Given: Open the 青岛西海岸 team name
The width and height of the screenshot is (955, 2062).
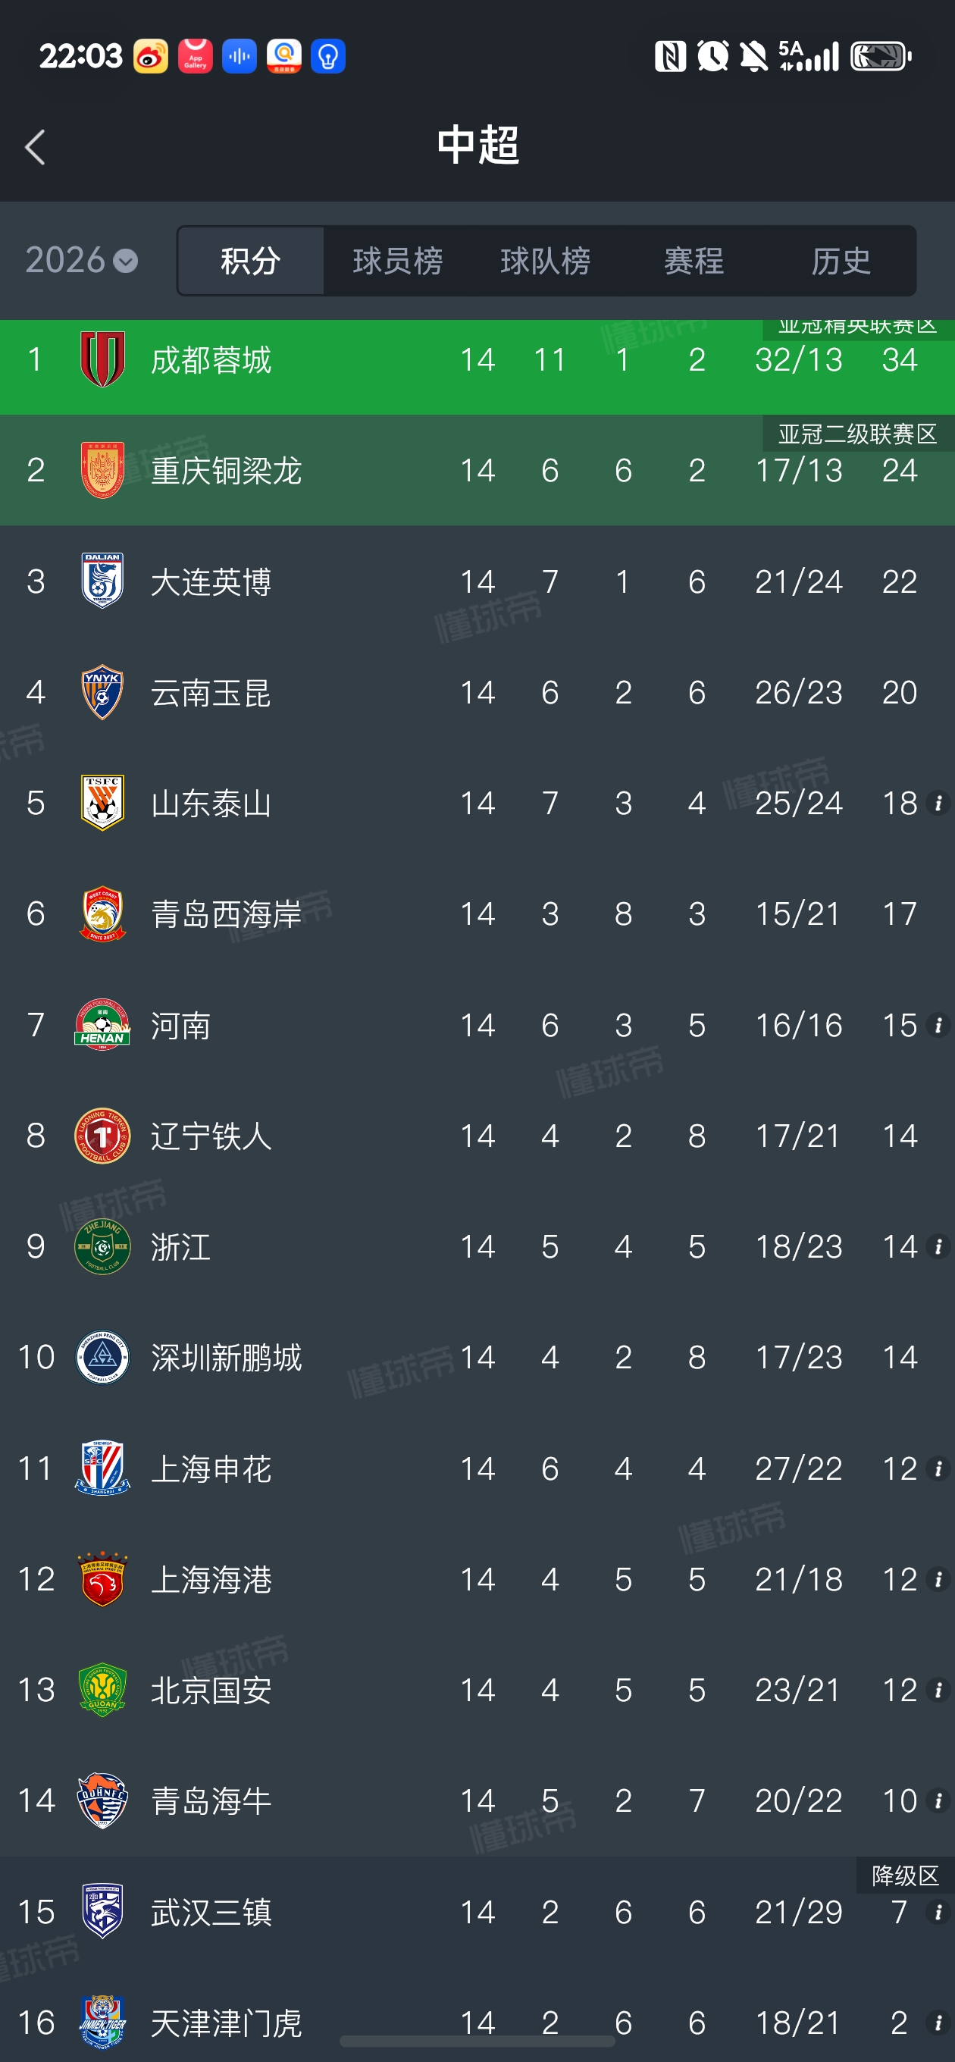Looking at the screenshot, I should 227,914.
